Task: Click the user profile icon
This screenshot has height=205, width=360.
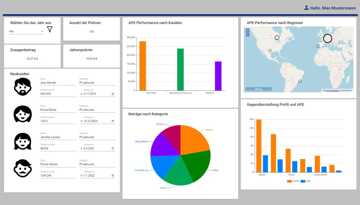Action: tap(306, 8)
